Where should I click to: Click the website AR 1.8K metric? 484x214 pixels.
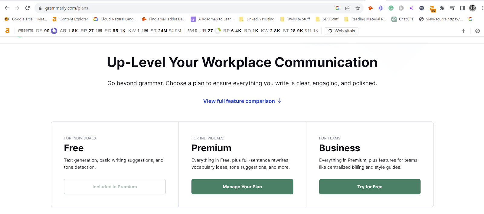pos(69,31)
